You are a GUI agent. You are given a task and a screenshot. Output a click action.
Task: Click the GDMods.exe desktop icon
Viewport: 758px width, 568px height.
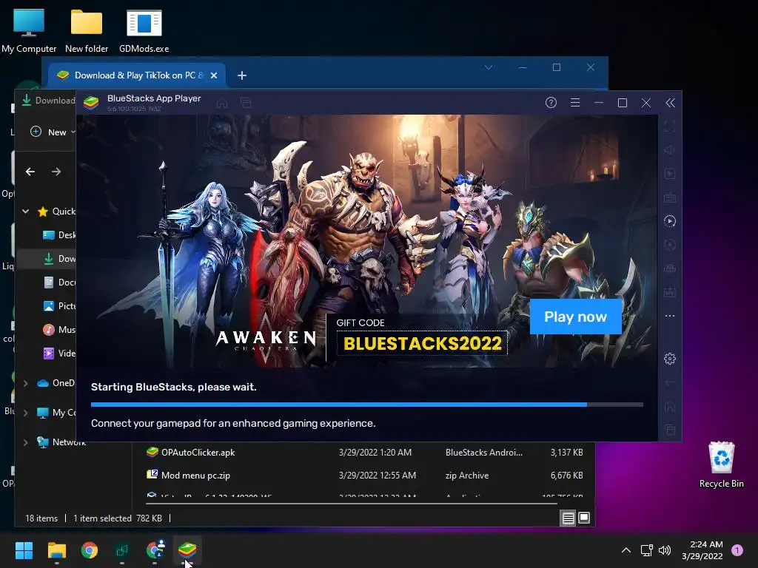pyautogui.click(x=144, y=30)
